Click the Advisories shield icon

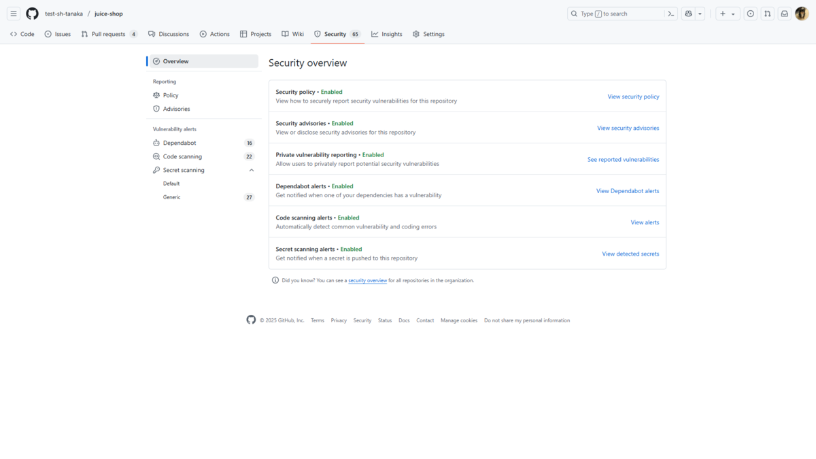point(156,109)
